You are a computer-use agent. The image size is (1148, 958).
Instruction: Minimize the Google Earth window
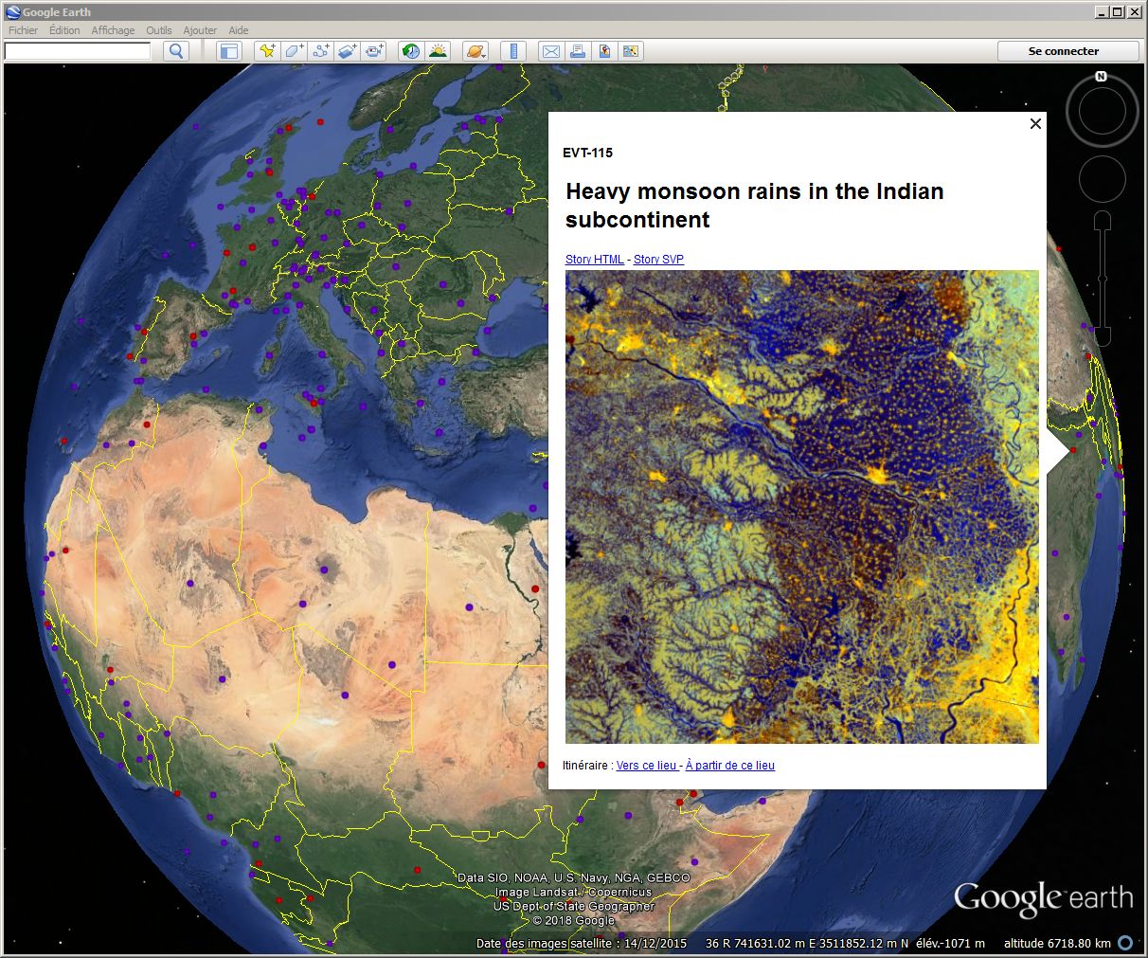[x=1102, y=12]
